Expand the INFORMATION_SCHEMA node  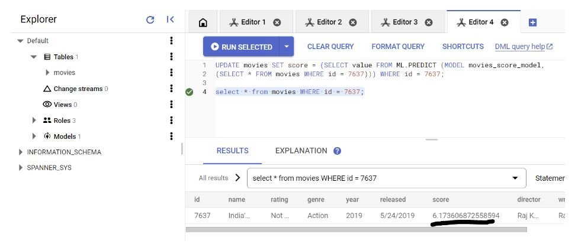point(21,152)
